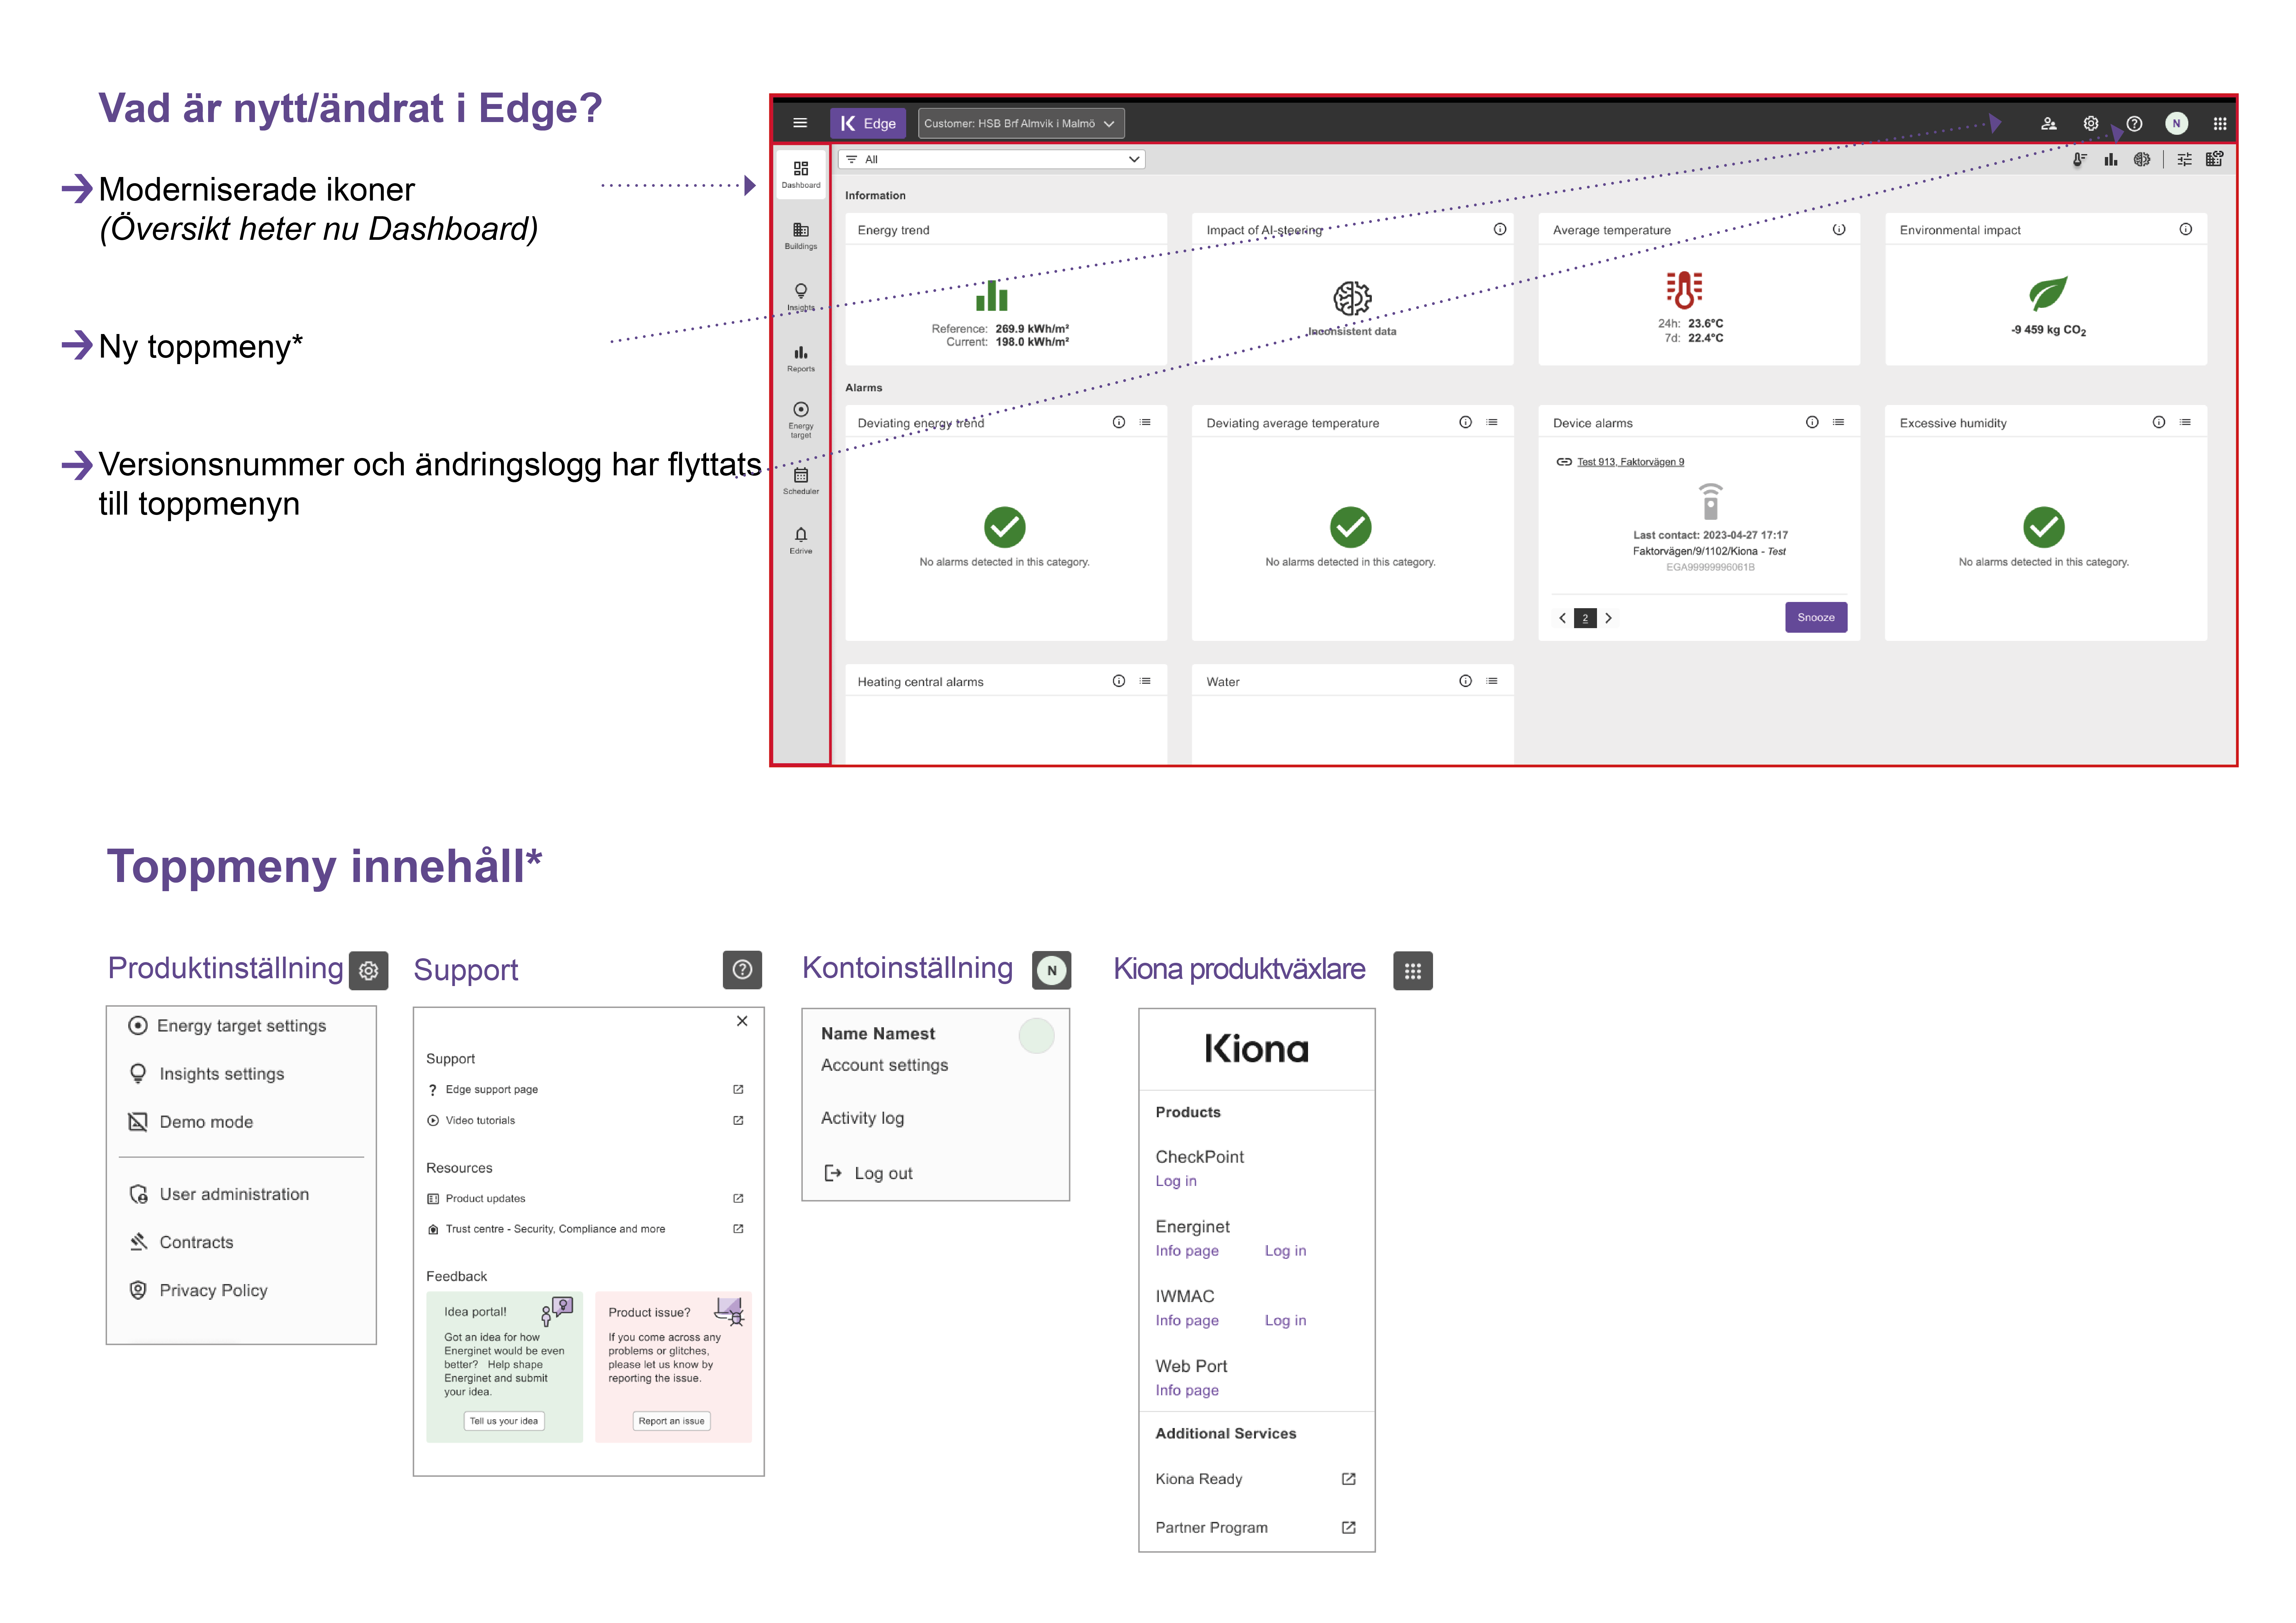Open product settings gear in top bar
Viewport: 2296px width, 1623px height.
click(2090, 123)
